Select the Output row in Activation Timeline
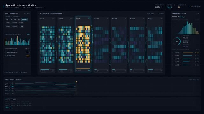Screen dimensions: 204x114 [x=40, y=94]
